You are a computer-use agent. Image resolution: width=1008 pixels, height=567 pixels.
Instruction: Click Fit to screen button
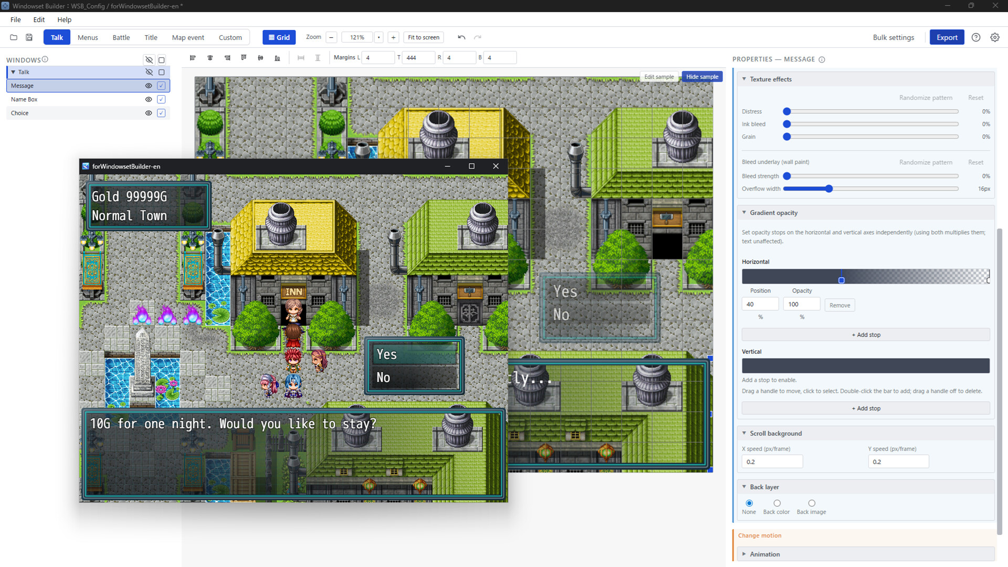pyautogui.click(x=424, y=37)
